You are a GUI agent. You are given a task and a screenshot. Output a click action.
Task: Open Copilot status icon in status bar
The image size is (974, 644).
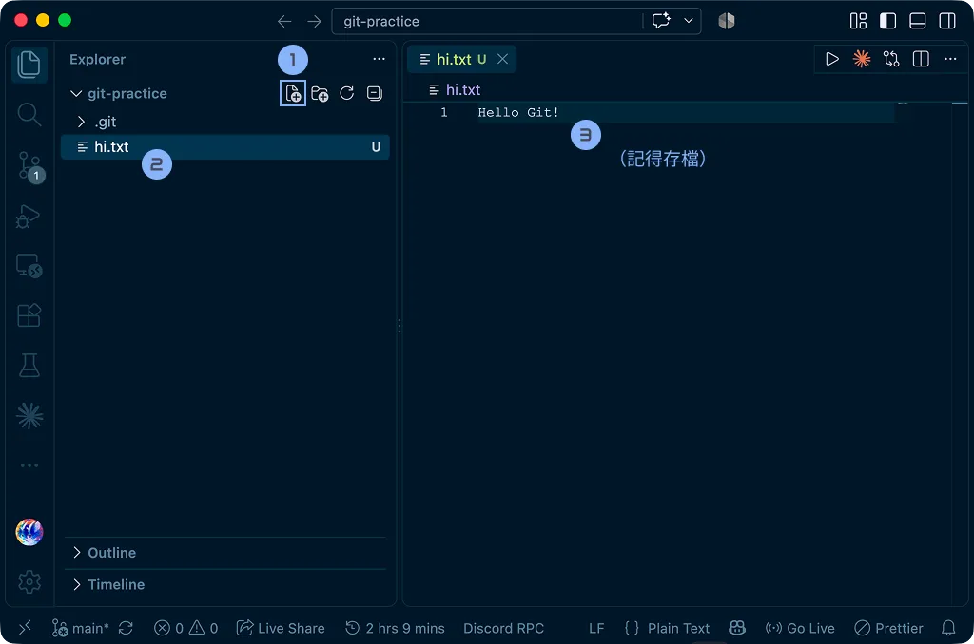click(x=737, y=629)
